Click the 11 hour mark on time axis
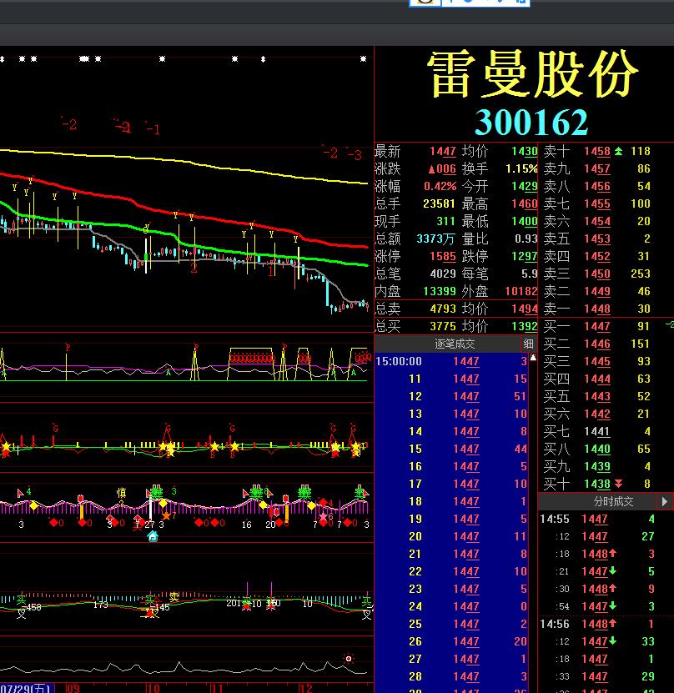The width and height of the screenshot is (674, 693). (217, 688)
